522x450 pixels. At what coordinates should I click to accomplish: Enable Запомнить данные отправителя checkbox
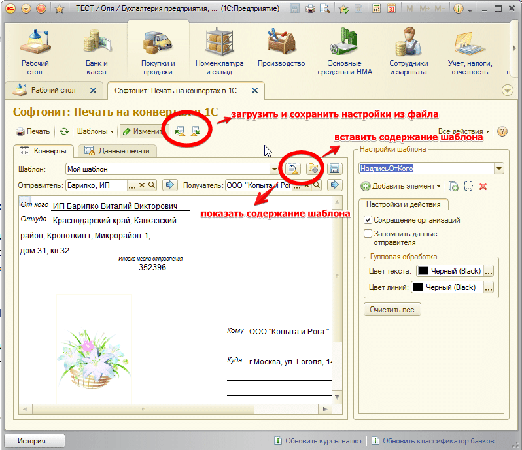[x=368, y=234]
